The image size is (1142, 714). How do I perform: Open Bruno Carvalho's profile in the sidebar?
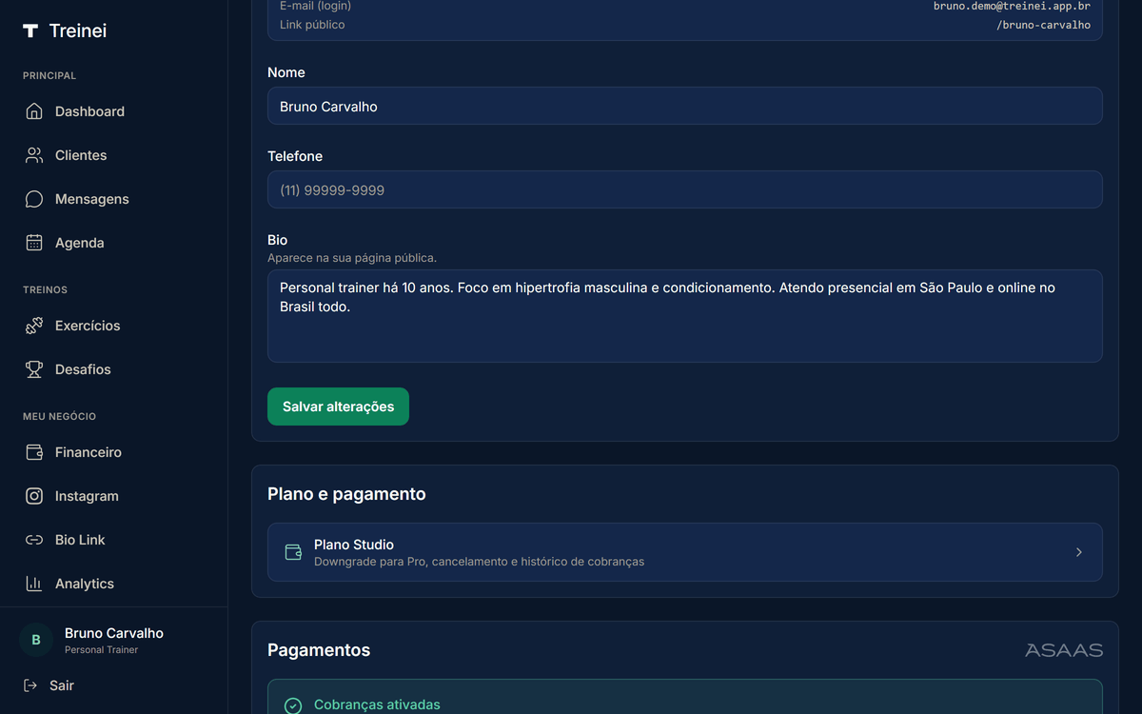114,640
